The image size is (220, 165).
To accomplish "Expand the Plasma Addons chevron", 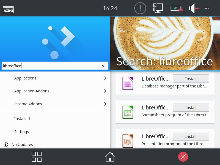I will pyautogui.click(x=105, y=104).
